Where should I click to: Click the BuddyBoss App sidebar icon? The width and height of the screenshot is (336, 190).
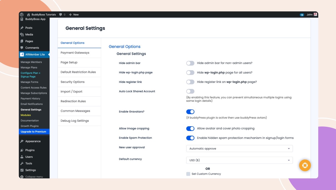[22, 19]
